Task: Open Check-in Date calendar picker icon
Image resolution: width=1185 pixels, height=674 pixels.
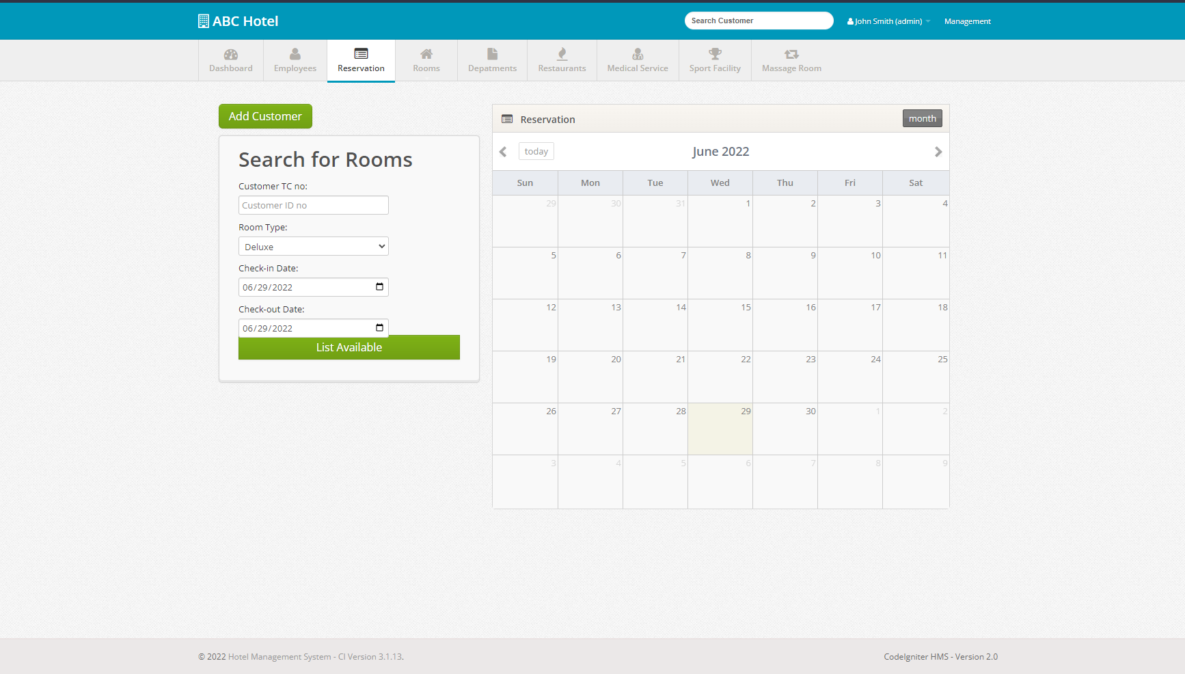Action: (379, 287)
